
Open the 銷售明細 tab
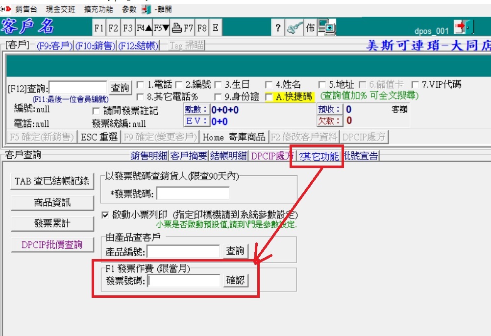pyautogui.click(x=149, y=155)
